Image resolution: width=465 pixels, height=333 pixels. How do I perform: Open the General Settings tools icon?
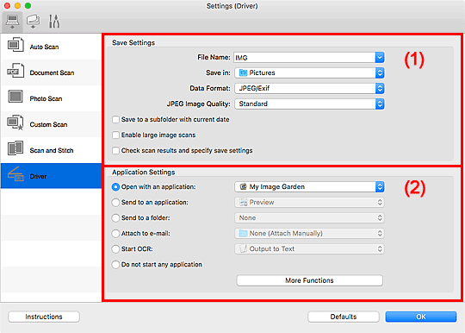54,22
